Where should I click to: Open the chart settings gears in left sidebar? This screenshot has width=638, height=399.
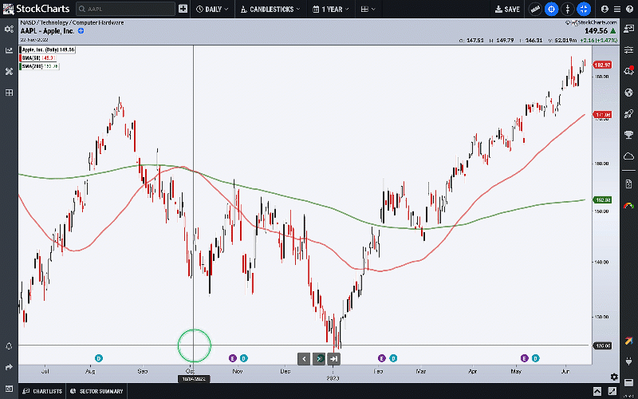pos(9,29)
